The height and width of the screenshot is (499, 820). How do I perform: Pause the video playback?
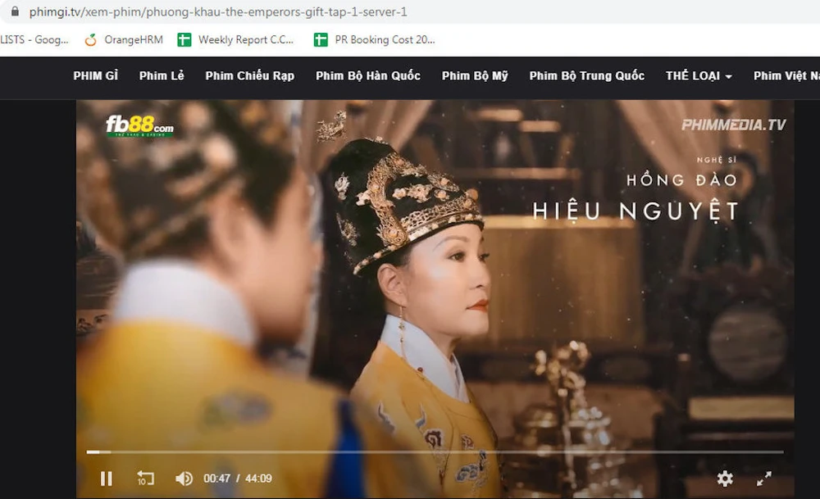tap(106, 479)
